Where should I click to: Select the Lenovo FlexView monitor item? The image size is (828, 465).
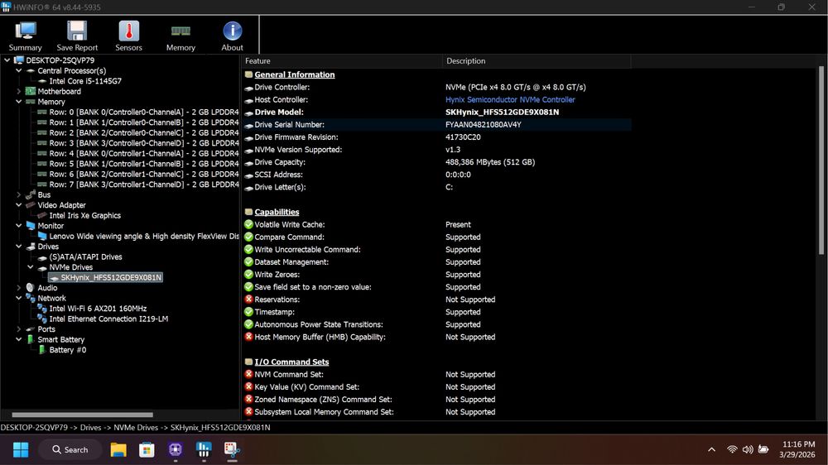(143, 236)
